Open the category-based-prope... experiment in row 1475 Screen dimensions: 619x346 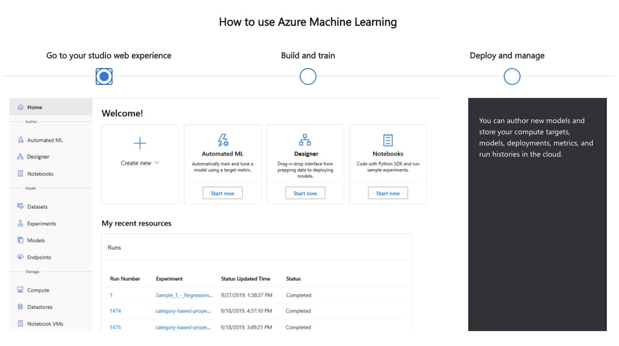coord(183,327)
